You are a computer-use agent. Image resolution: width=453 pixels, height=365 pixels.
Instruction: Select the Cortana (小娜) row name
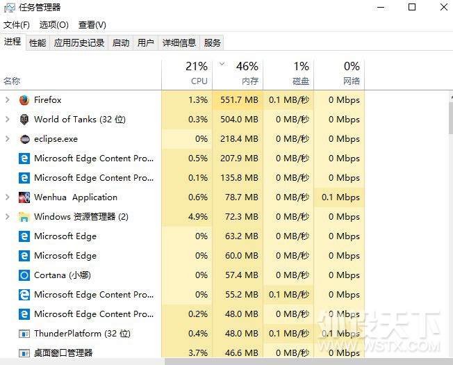[63, 275]
